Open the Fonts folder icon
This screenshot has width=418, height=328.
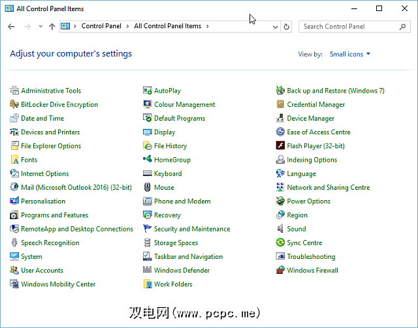[x=14, y=160]
